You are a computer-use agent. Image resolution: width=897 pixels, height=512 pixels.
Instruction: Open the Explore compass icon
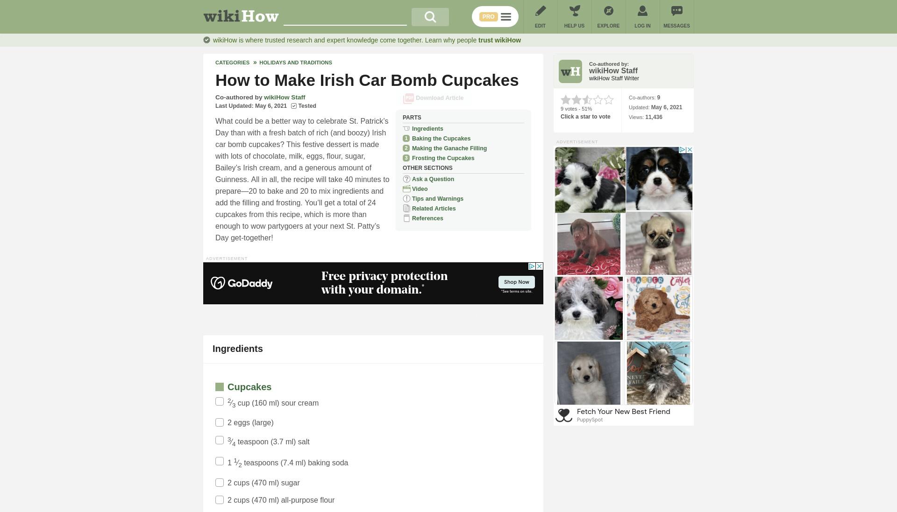click(608, 11)
